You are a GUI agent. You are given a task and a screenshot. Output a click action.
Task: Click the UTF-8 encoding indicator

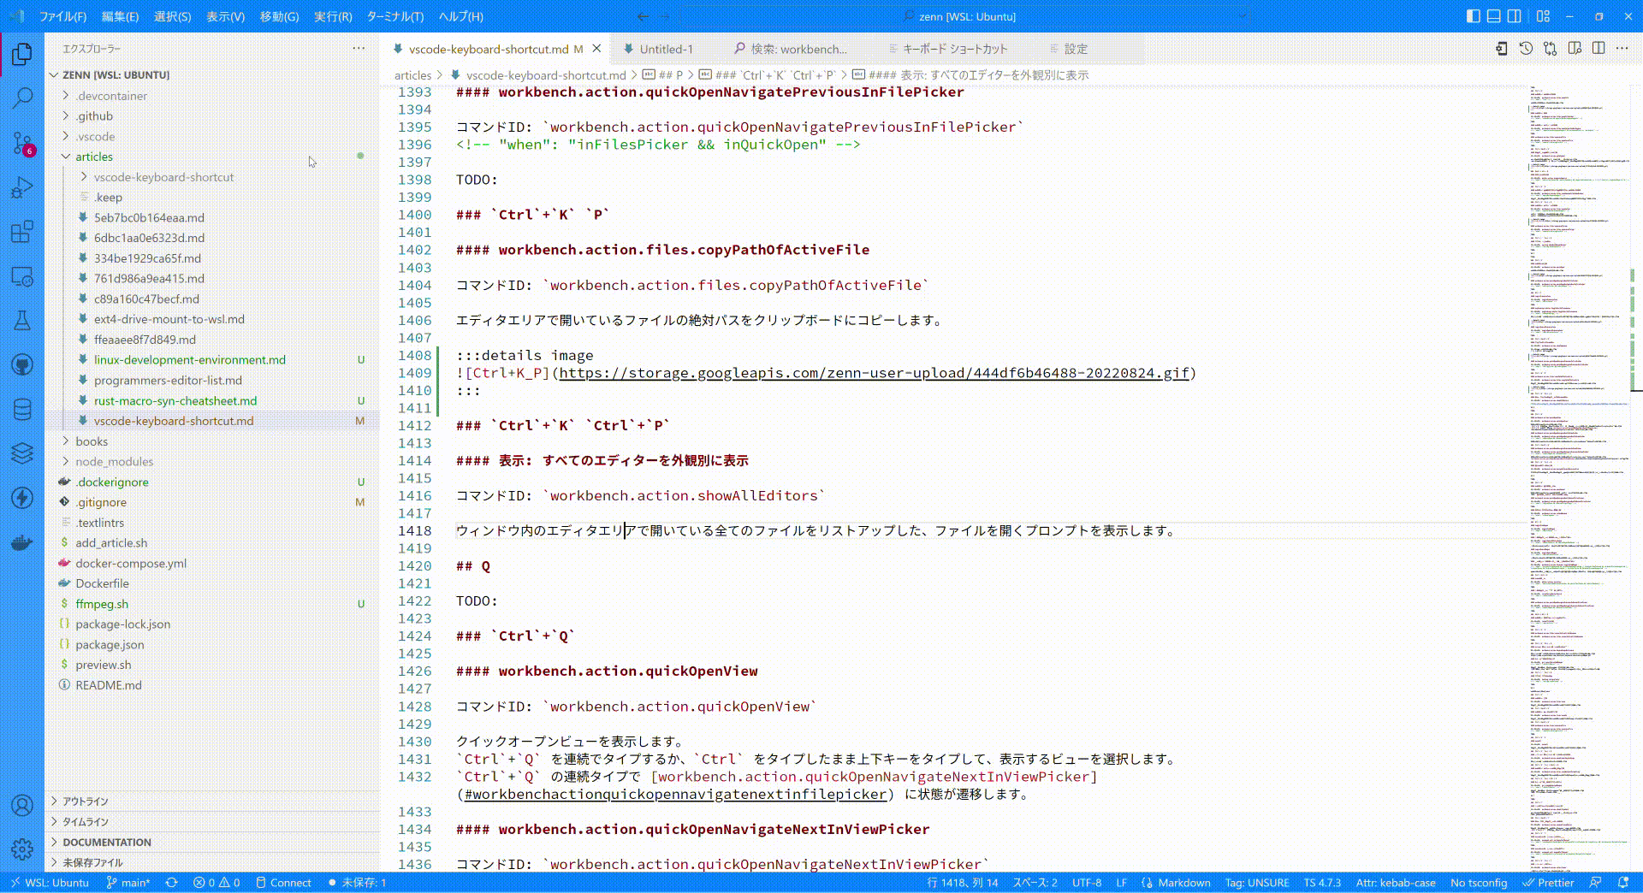tap(1087, 883)
